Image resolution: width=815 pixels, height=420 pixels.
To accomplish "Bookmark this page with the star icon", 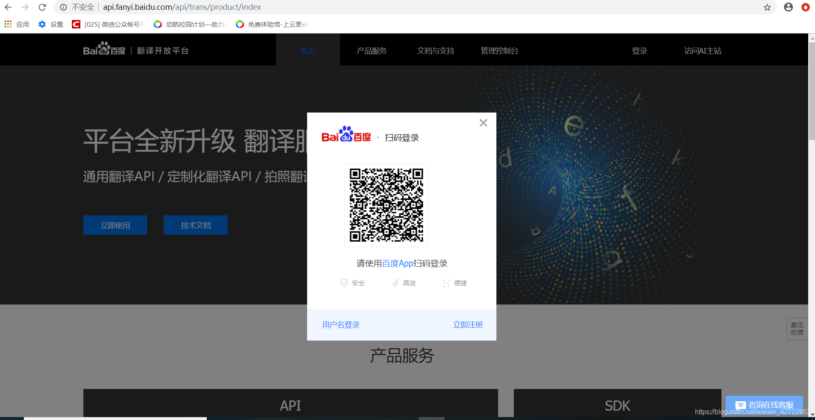I will pyautogui.click(x=767, y=7).
